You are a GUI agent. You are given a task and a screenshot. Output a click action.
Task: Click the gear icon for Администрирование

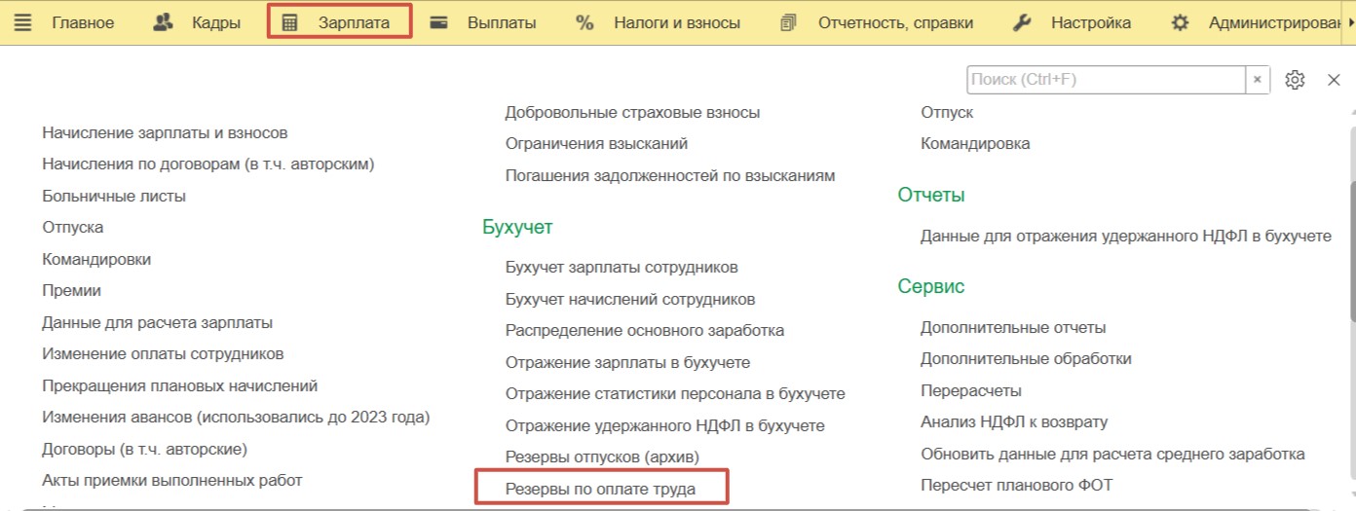[x=1180, y=22]
